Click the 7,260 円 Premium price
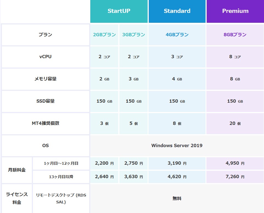The width and height of the screenshot is (264, 213). coord(235,177)
